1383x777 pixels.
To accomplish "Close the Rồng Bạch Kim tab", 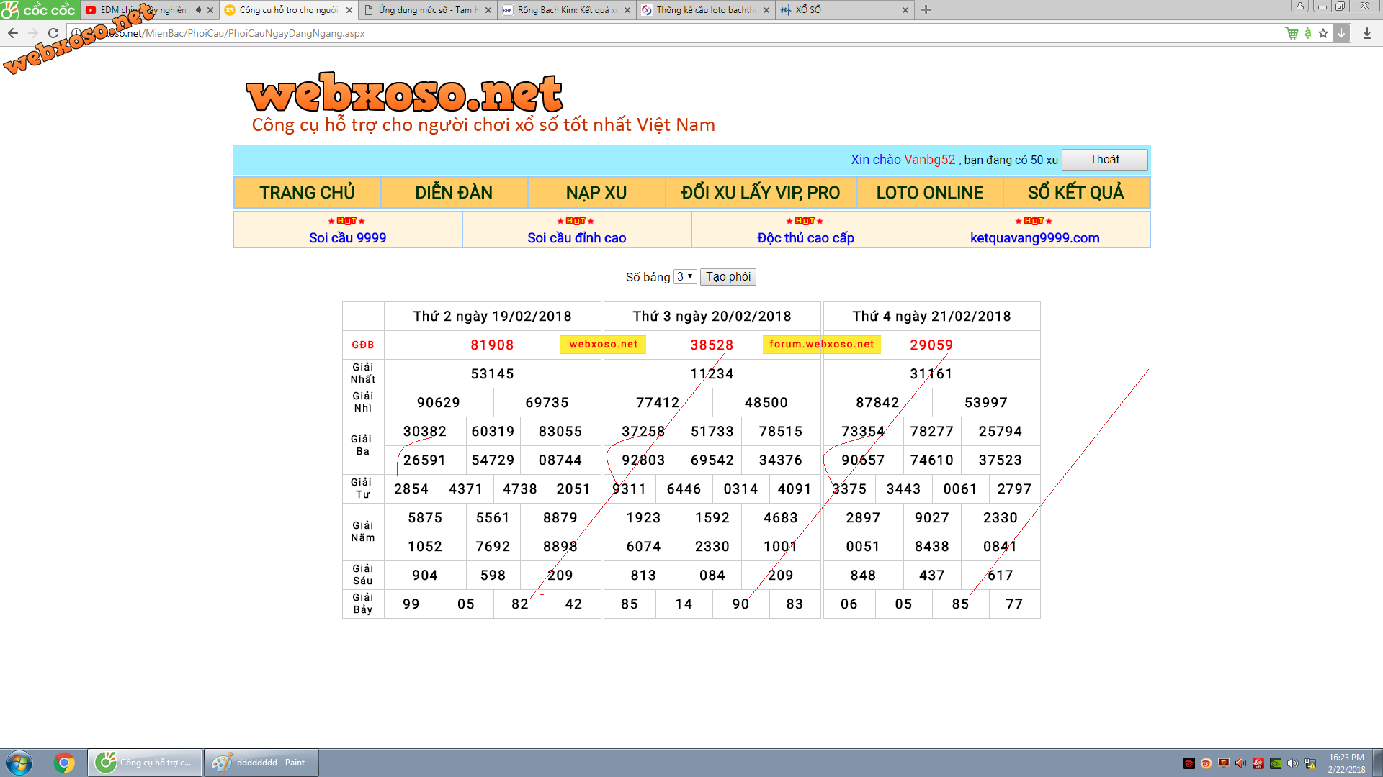I will [x=627, y=10].
